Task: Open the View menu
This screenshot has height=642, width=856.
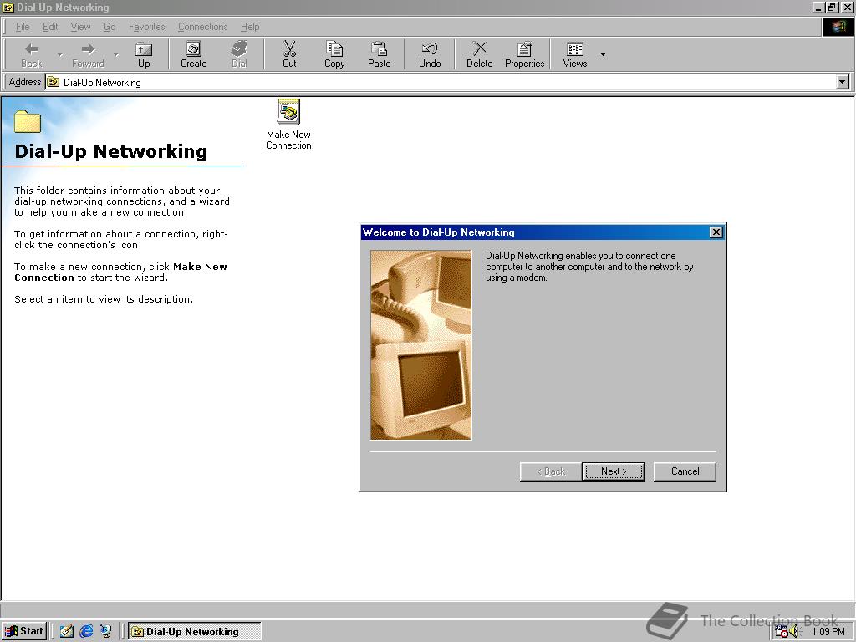Action: (x=80, y=27)
